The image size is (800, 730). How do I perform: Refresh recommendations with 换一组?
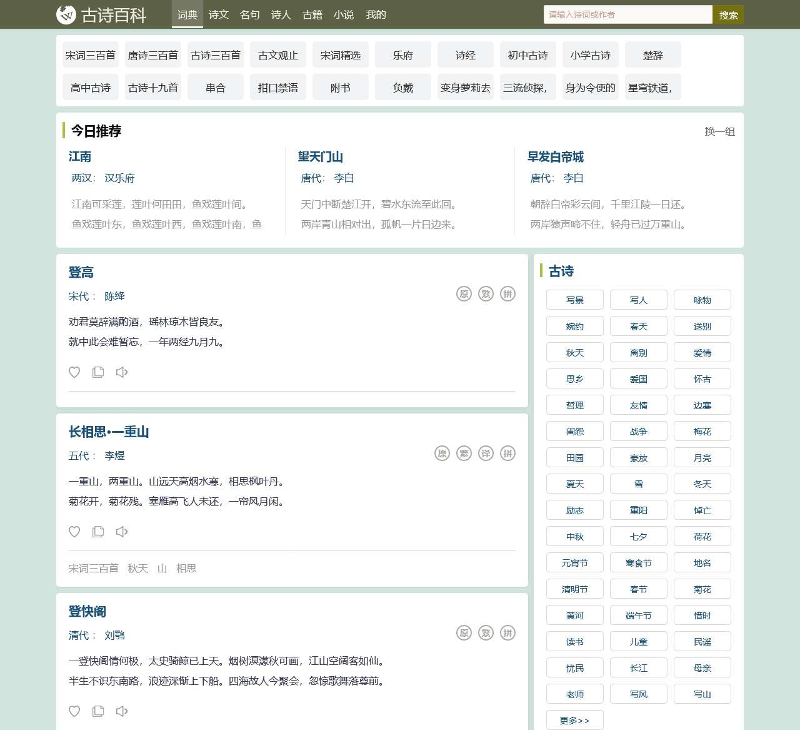pos(720,131)
